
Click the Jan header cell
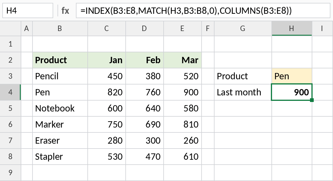107,60
